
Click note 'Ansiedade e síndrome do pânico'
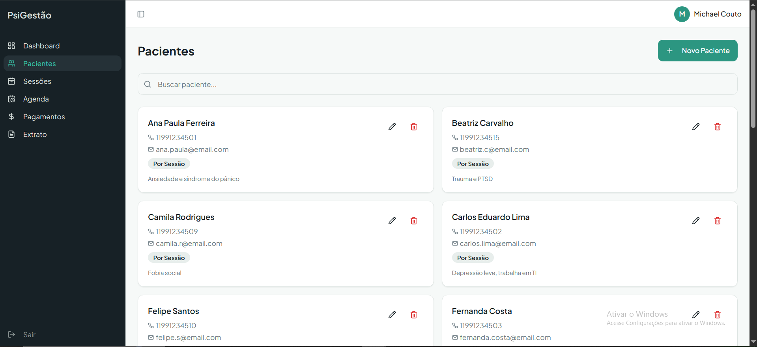(x=194, y=179)
